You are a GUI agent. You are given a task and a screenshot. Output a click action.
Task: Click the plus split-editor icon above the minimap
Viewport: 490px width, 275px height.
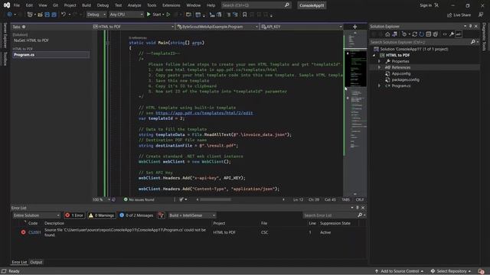[354, 27]
